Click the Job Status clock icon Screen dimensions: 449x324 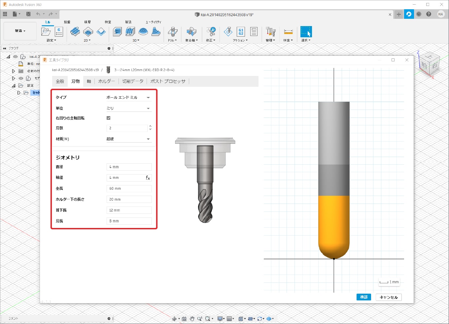pyautogui.click(x=419, y=14)
